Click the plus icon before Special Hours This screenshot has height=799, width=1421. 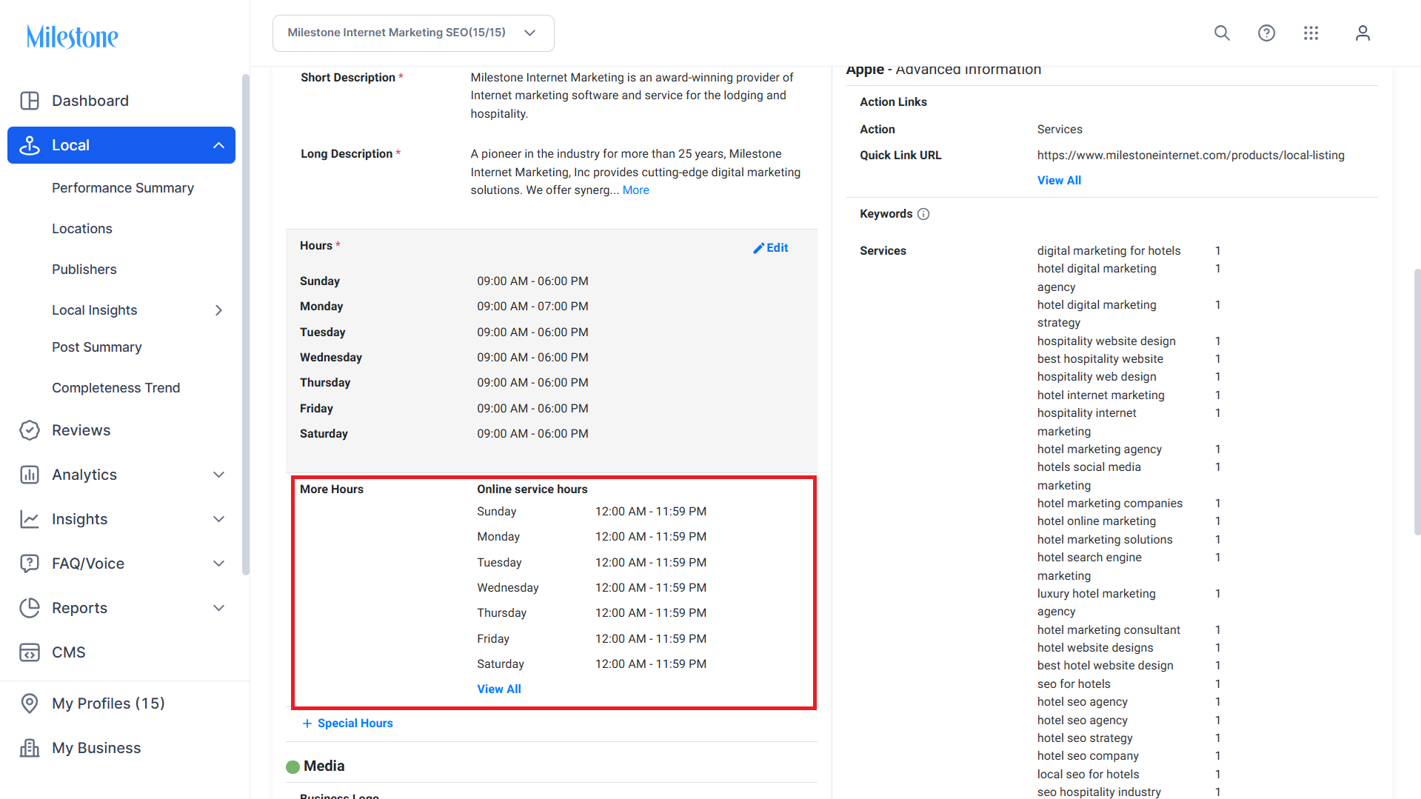coord(307,723)
